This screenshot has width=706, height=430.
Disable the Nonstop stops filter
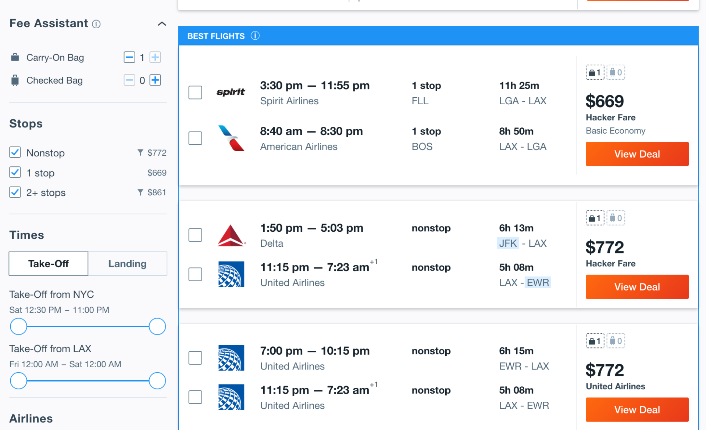pyautogui.click(x=15, y=152)
